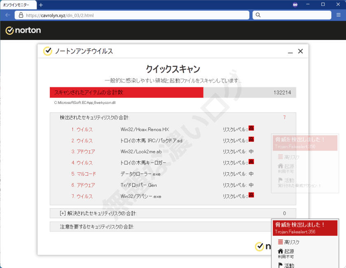Click the Tr/ドロッパー.Gen threat name

tap(139, 185)
